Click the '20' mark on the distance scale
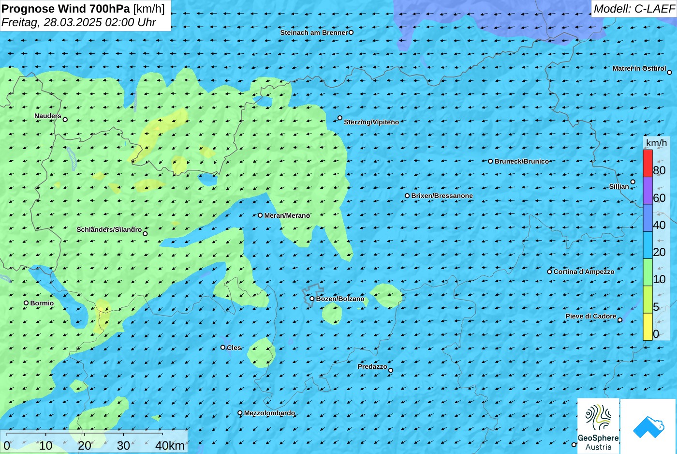677x454 pixels. [x=85, y=446]
